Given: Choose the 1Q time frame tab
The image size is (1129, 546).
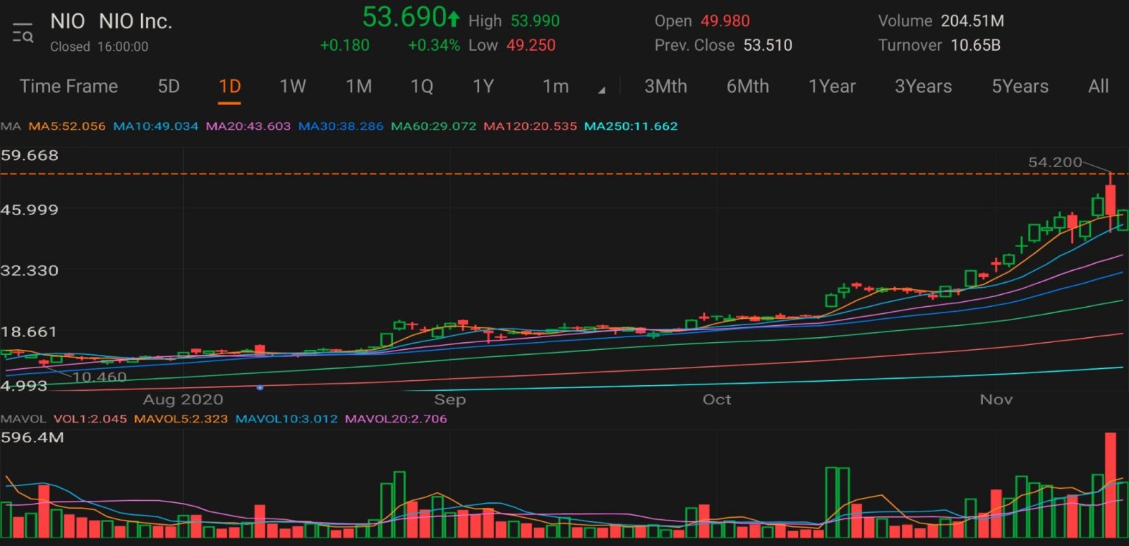Looking at the screenshot, I should (422, 86).
